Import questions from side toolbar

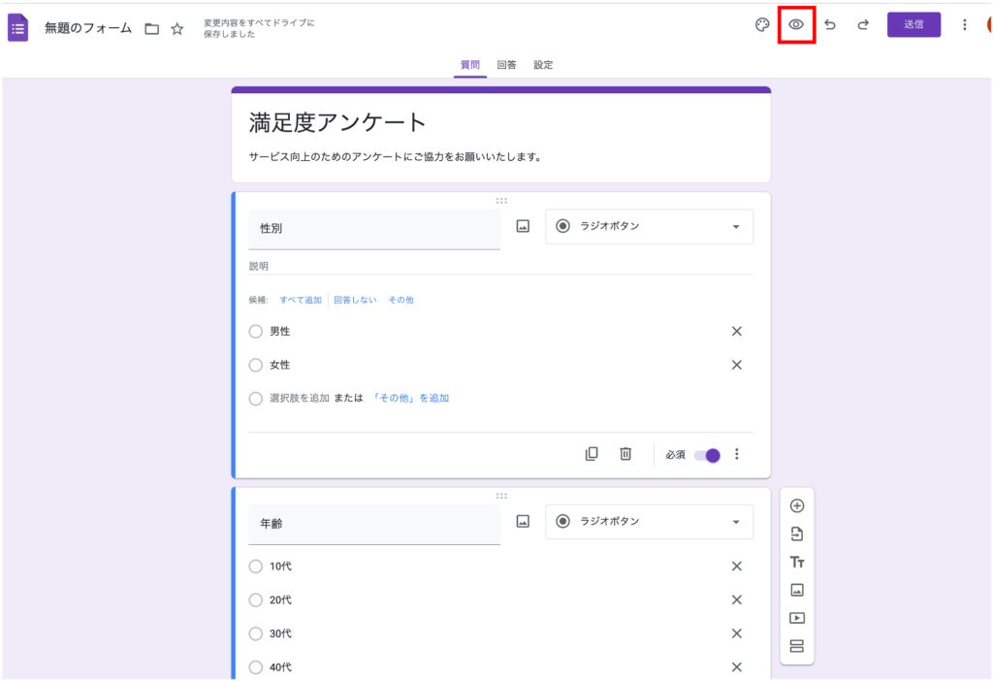(x=797, y=534)
